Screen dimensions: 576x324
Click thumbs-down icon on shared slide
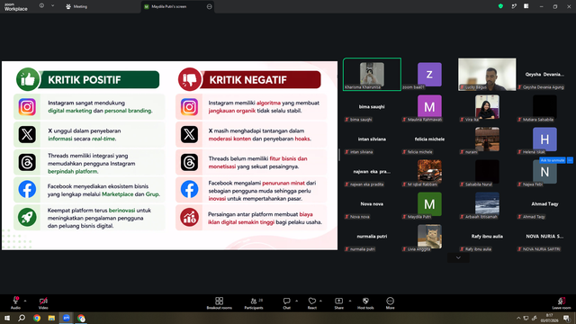tap(190, 79)
